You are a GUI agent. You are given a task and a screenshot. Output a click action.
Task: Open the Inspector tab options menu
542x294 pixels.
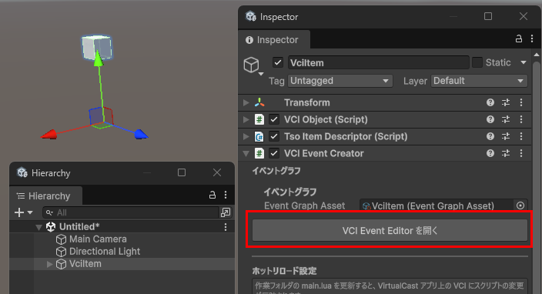coord(532,38)
